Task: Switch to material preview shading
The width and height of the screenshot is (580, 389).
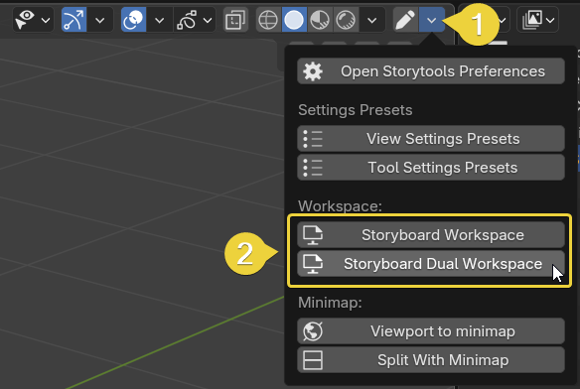Action: pos(320,20)
